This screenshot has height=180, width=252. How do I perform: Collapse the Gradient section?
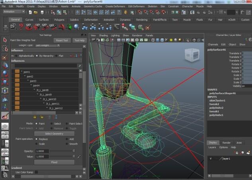coord(16,168)
